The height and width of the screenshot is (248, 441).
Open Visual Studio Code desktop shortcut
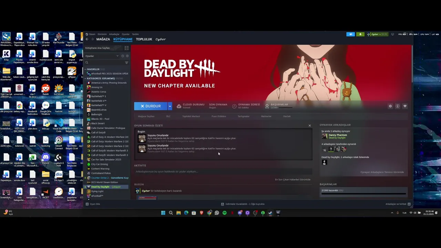coord(59,126)
